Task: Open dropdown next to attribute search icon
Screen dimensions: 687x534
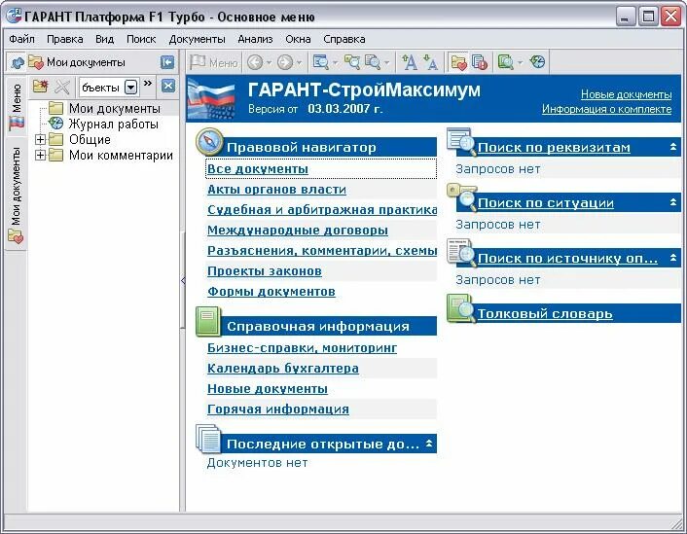Action: click(335, 62)
